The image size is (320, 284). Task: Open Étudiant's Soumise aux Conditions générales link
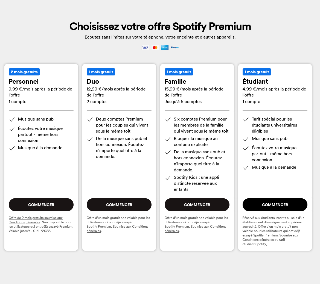tap(270, 238)
